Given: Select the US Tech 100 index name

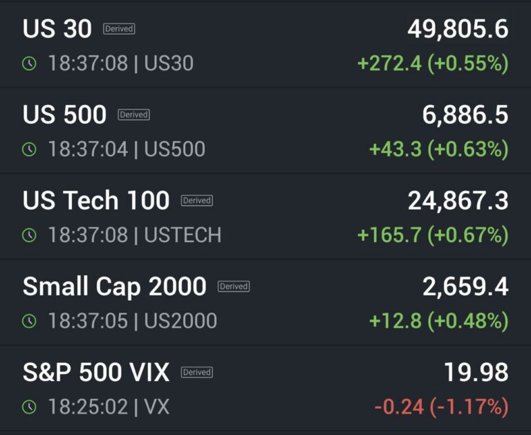Looking at the screenshot, I should point(96,201).
